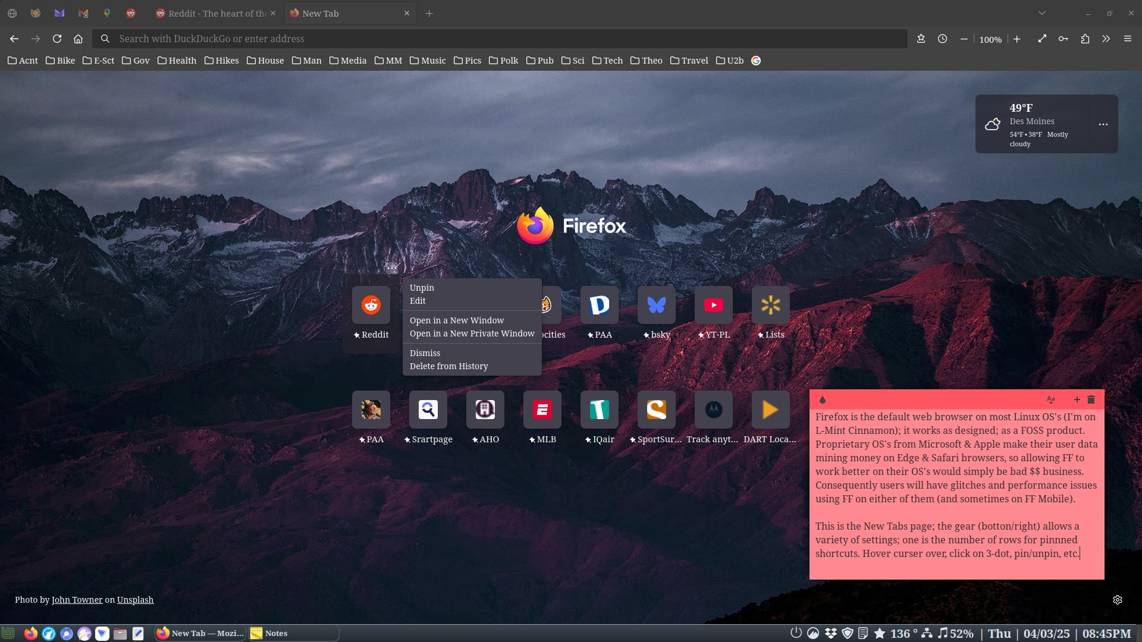Open the hamburger application menu
The height and width of the screenshot is (642, 1142).
point(1127,39)
